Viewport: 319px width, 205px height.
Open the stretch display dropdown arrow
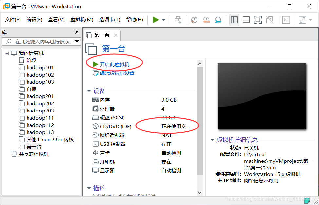point(310,20)
